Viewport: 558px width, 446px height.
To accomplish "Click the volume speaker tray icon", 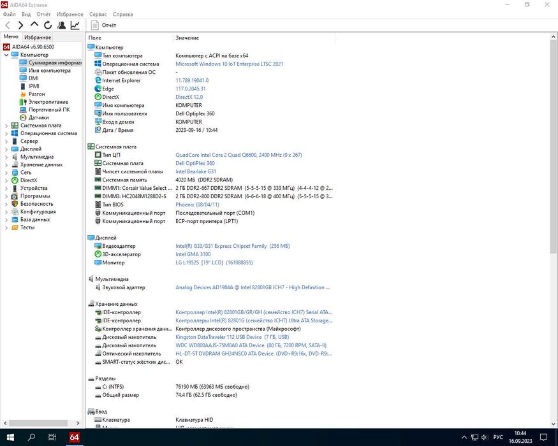I will 485,437.
